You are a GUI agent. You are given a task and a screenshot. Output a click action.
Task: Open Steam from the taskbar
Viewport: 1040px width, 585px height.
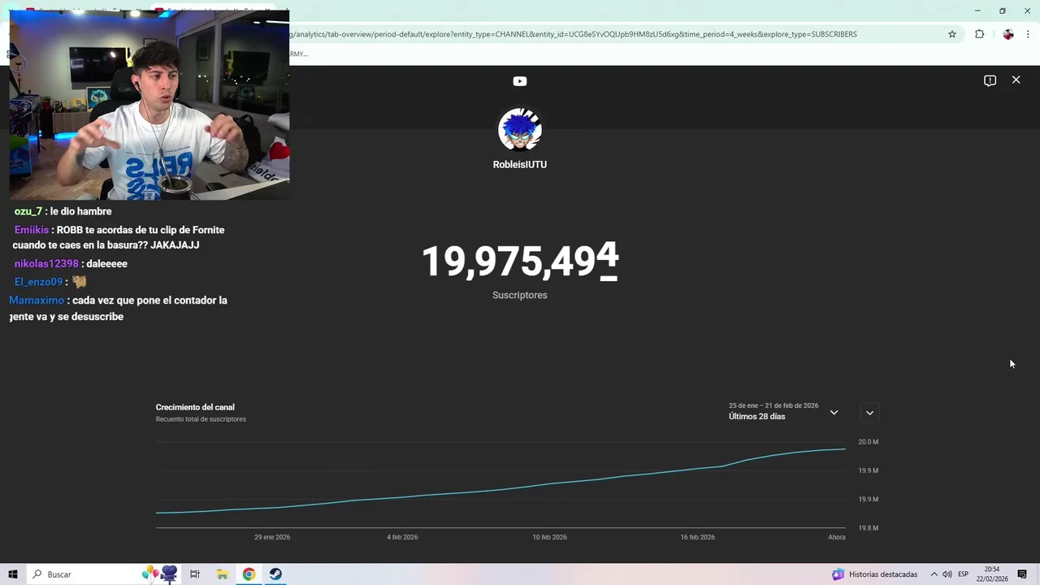[x=275, y=574]
